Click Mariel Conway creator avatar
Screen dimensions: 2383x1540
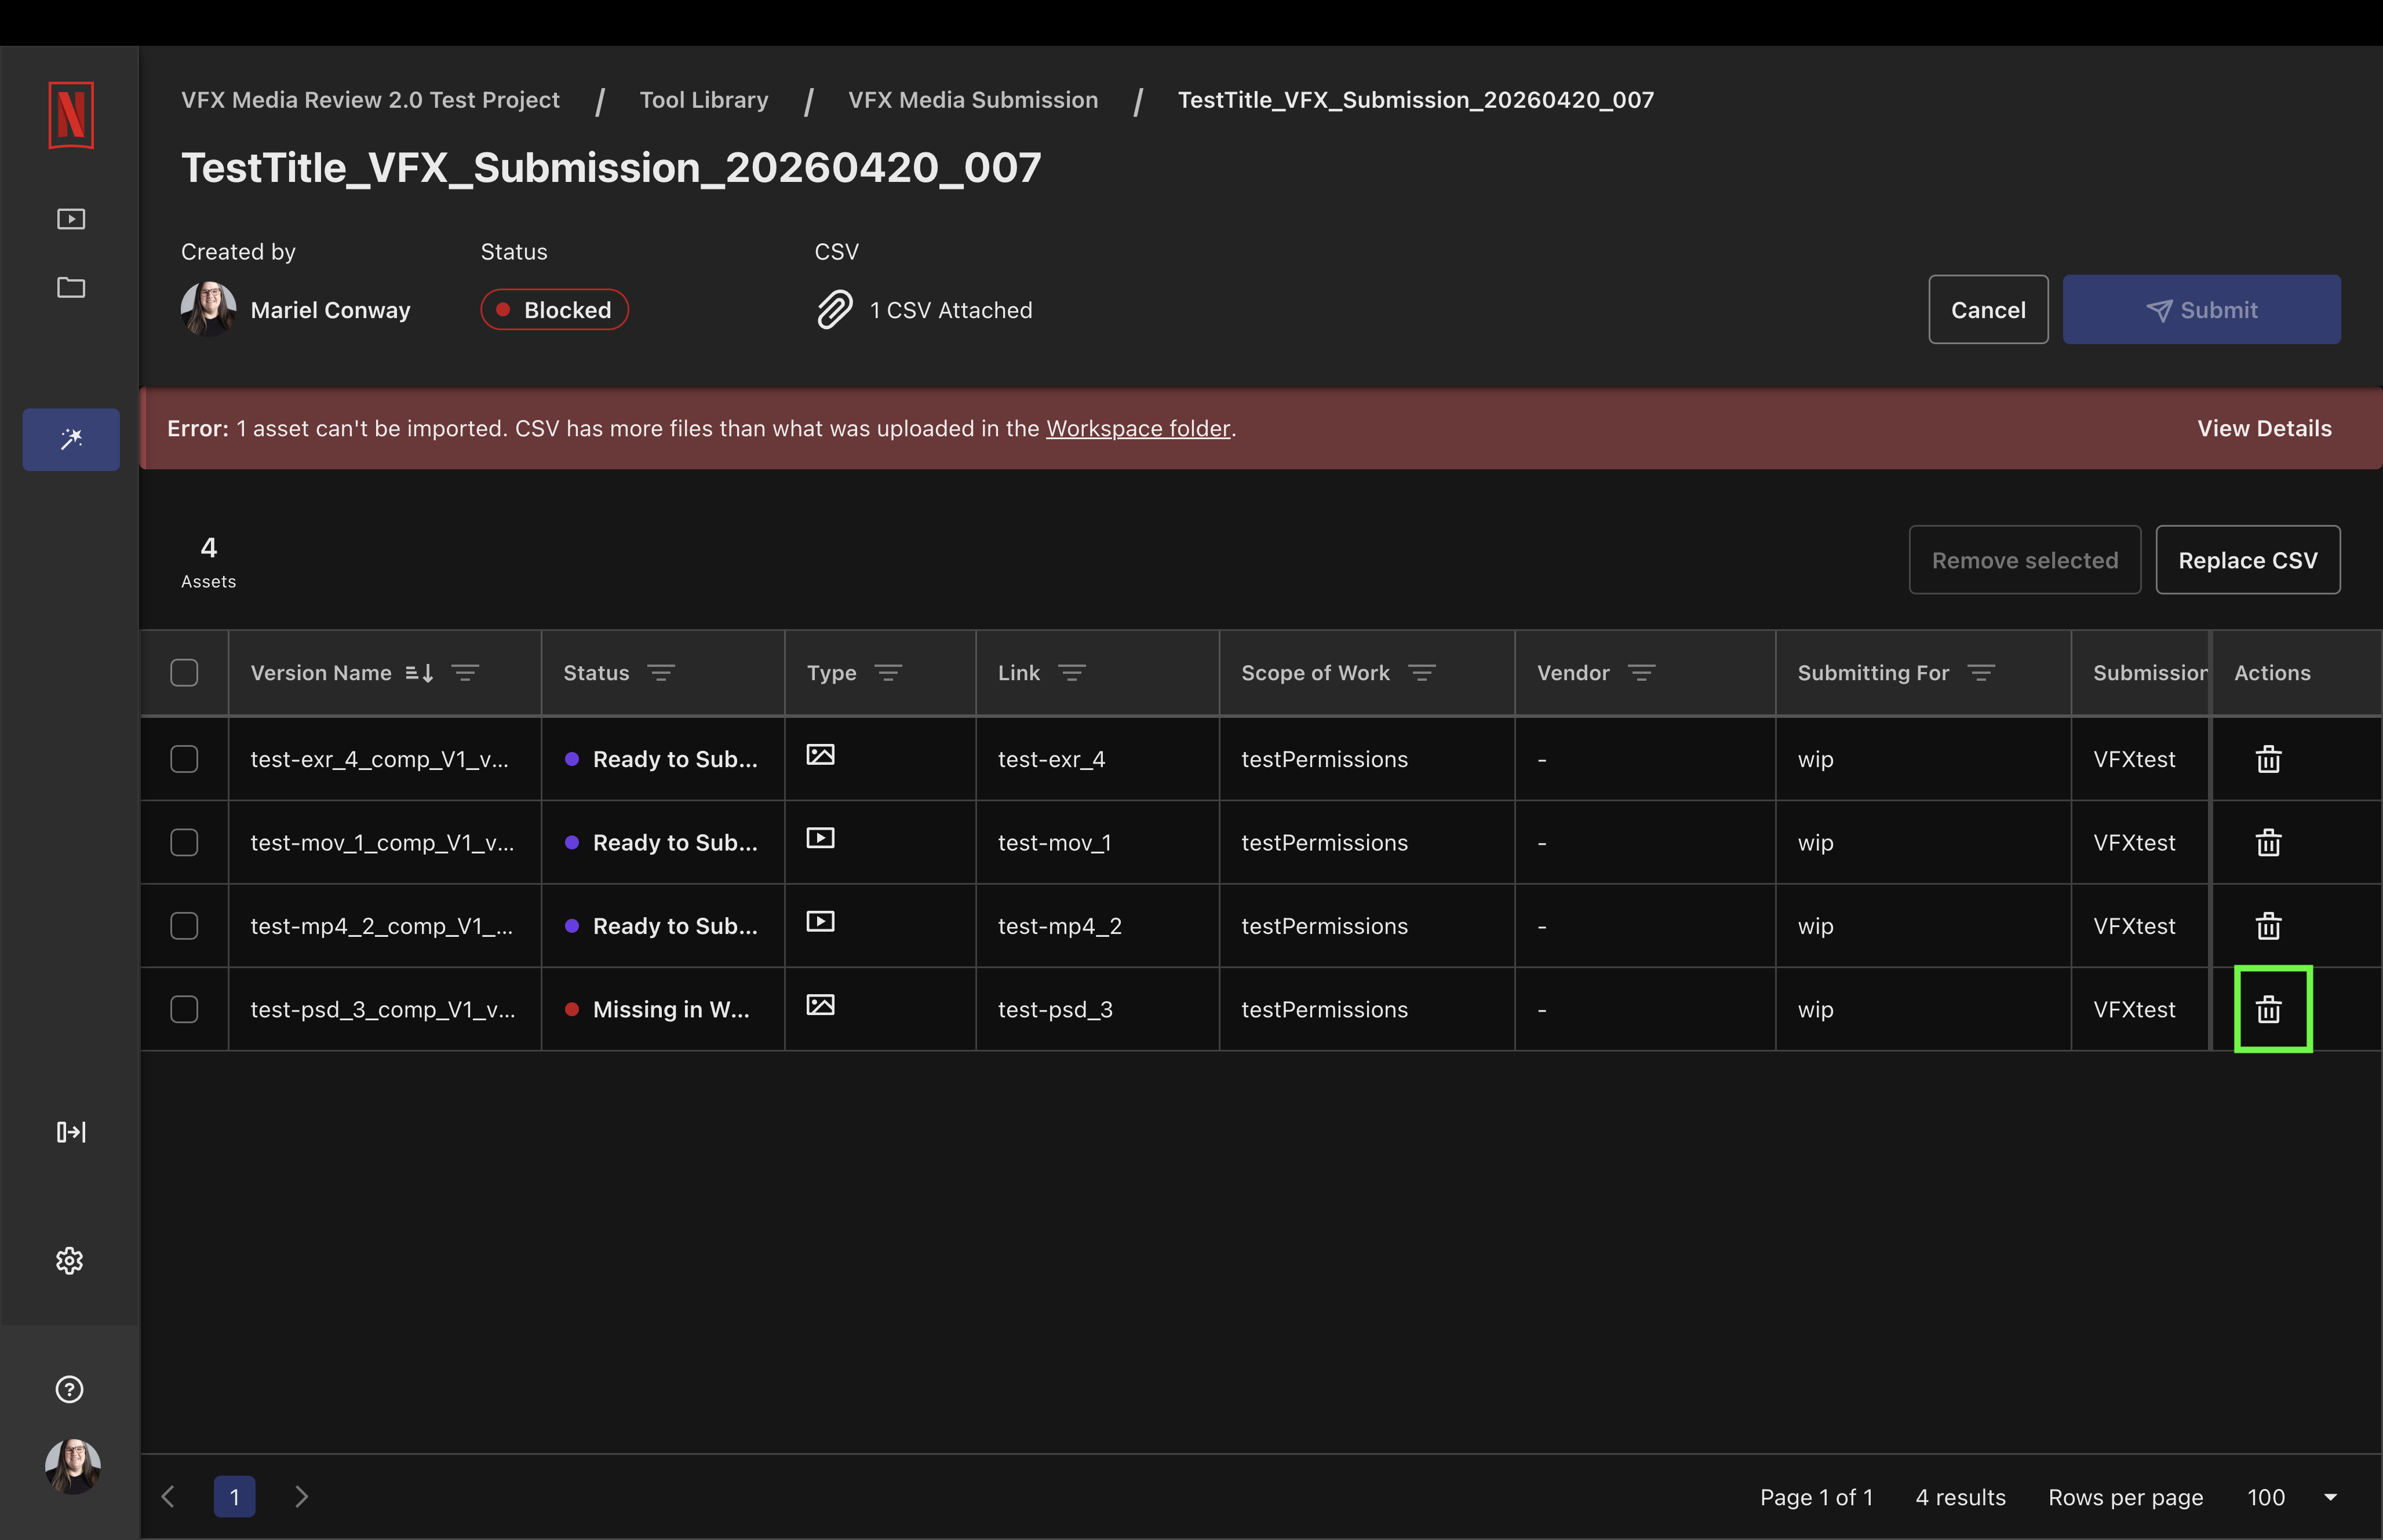[208, 309]
